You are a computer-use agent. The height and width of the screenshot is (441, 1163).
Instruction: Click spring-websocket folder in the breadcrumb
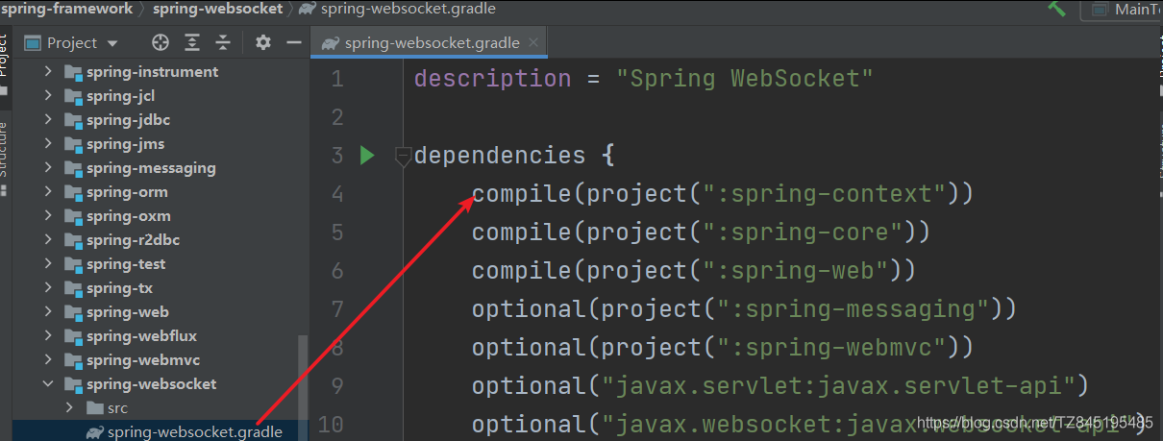216,9
